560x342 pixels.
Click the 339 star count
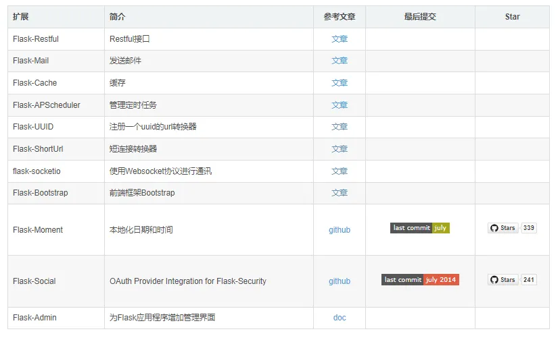coord(529,228)
